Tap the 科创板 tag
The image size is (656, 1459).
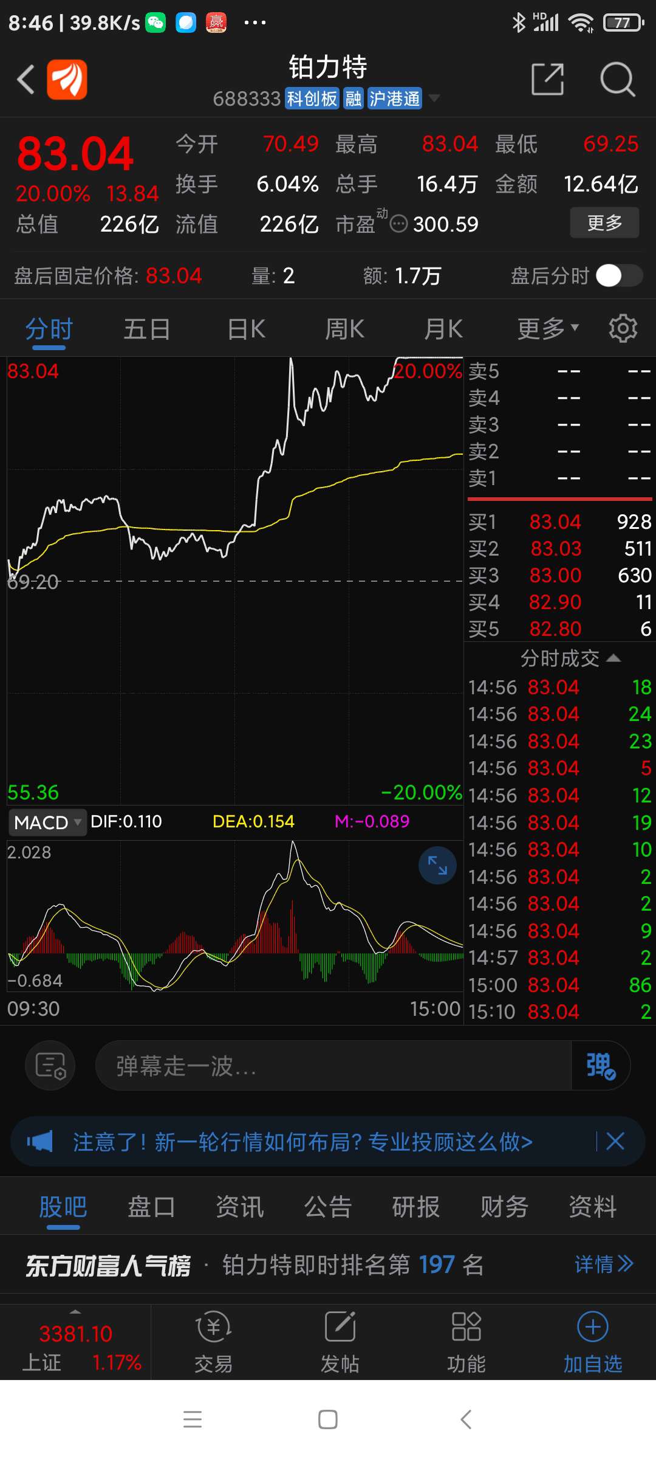point(312,98)
